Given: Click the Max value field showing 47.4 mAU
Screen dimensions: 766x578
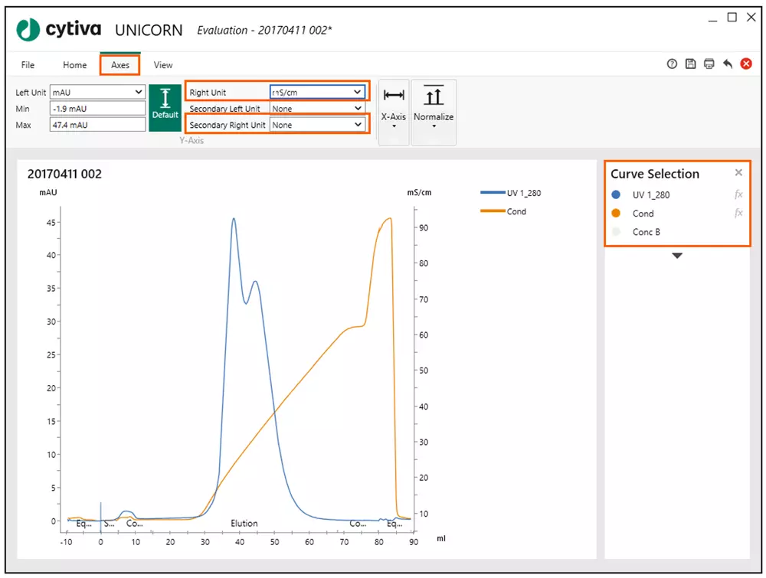Looking at the screenshot, I should coord(97,124).
